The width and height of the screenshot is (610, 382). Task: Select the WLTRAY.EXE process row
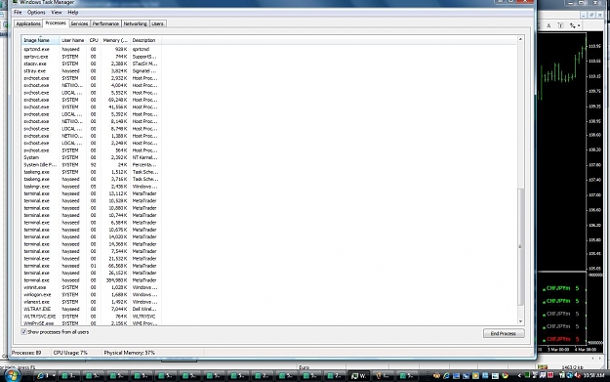(x=91, y=309)
